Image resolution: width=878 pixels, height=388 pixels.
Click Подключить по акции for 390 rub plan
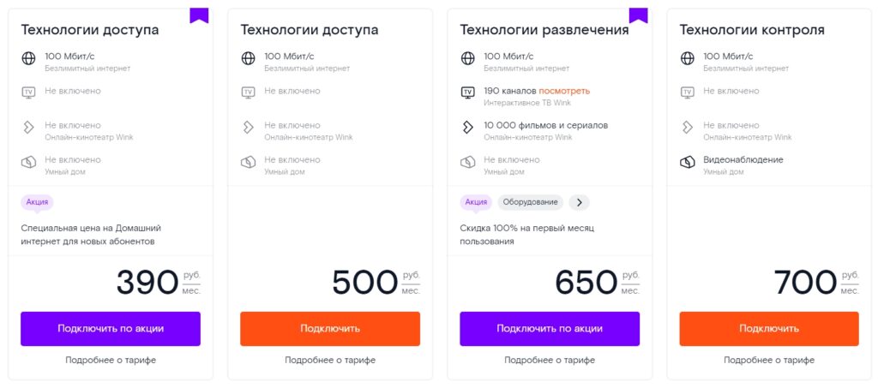click(x=111, y=329)
